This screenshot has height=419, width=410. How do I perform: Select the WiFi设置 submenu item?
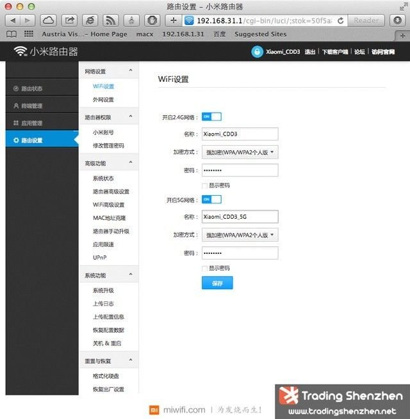click(x=103, y=86)
